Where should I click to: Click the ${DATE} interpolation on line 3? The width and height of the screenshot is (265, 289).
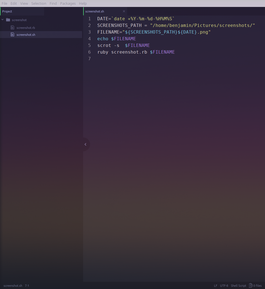point(187,32)
